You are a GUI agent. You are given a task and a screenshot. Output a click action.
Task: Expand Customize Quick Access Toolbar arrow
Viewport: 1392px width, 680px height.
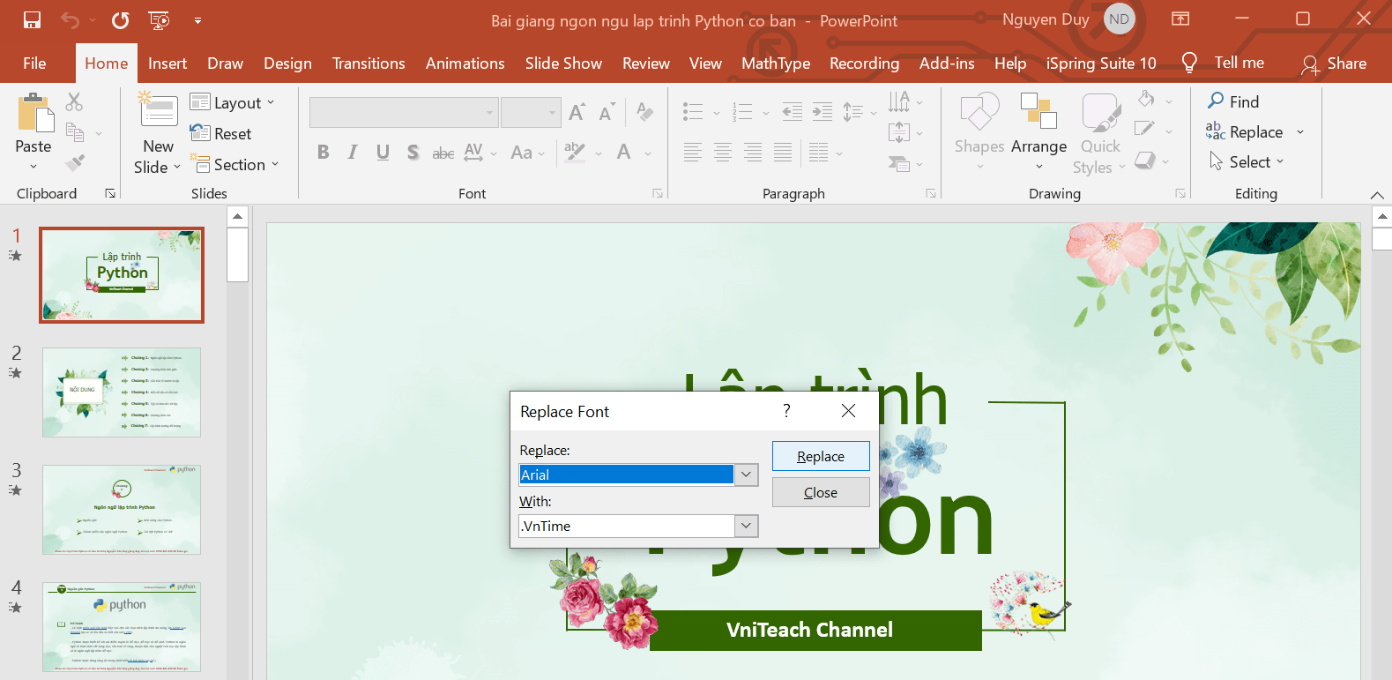197,19
